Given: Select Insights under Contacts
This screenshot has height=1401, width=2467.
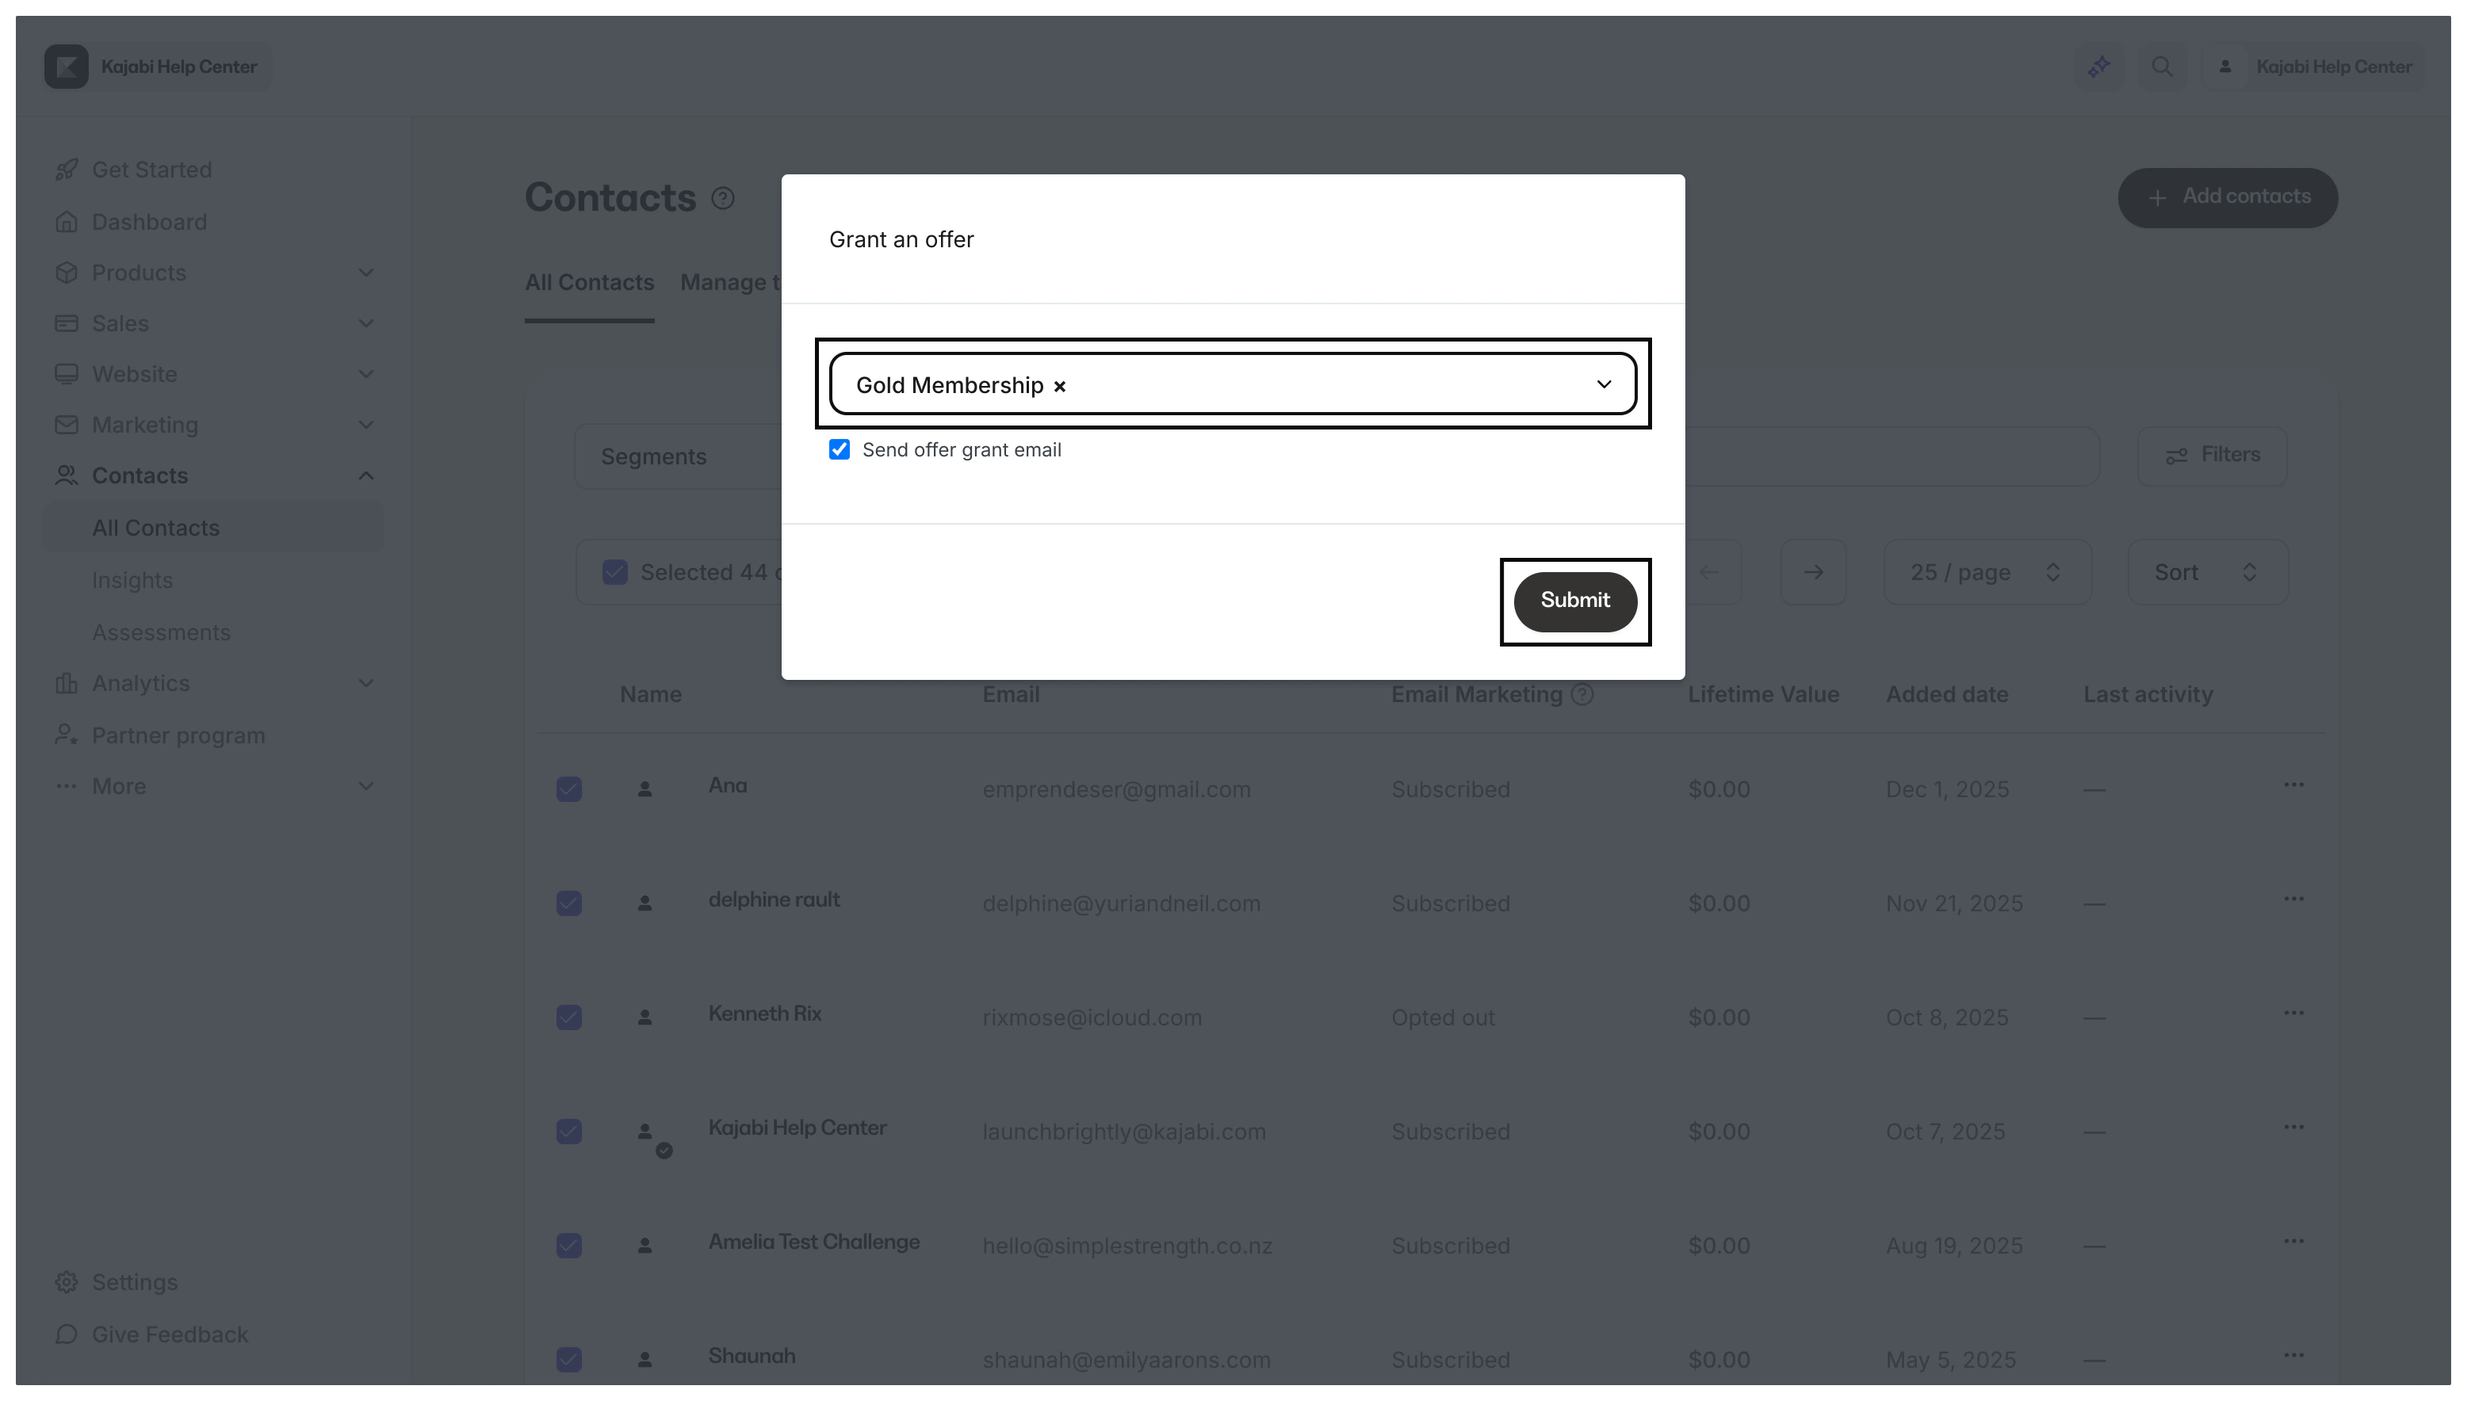Looking at the screenshot, I should pyautogui.click(x=133, y=580).
